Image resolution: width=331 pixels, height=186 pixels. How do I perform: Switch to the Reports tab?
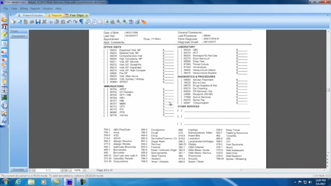coord(55,16)
